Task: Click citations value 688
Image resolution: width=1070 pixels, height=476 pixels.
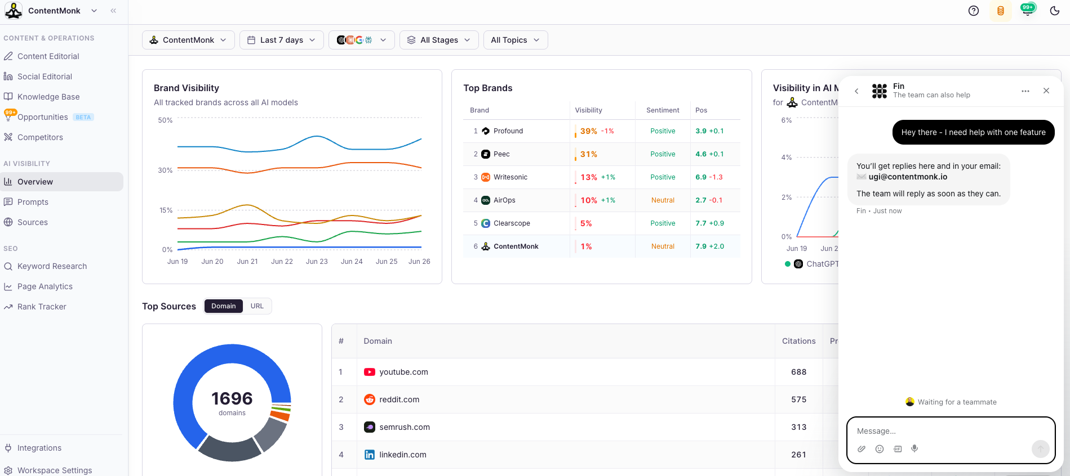Action: click(x=798, y=372)
